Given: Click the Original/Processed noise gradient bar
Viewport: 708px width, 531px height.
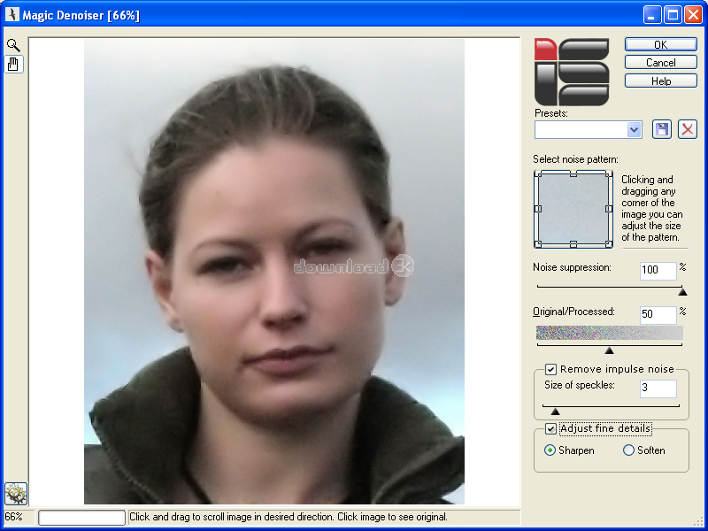Looking at the screenshot, I should (x=609, y=333).
